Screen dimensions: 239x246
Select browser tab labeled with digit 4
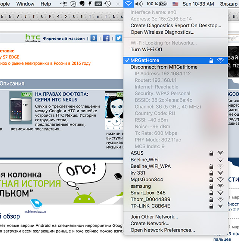point(58,16)
